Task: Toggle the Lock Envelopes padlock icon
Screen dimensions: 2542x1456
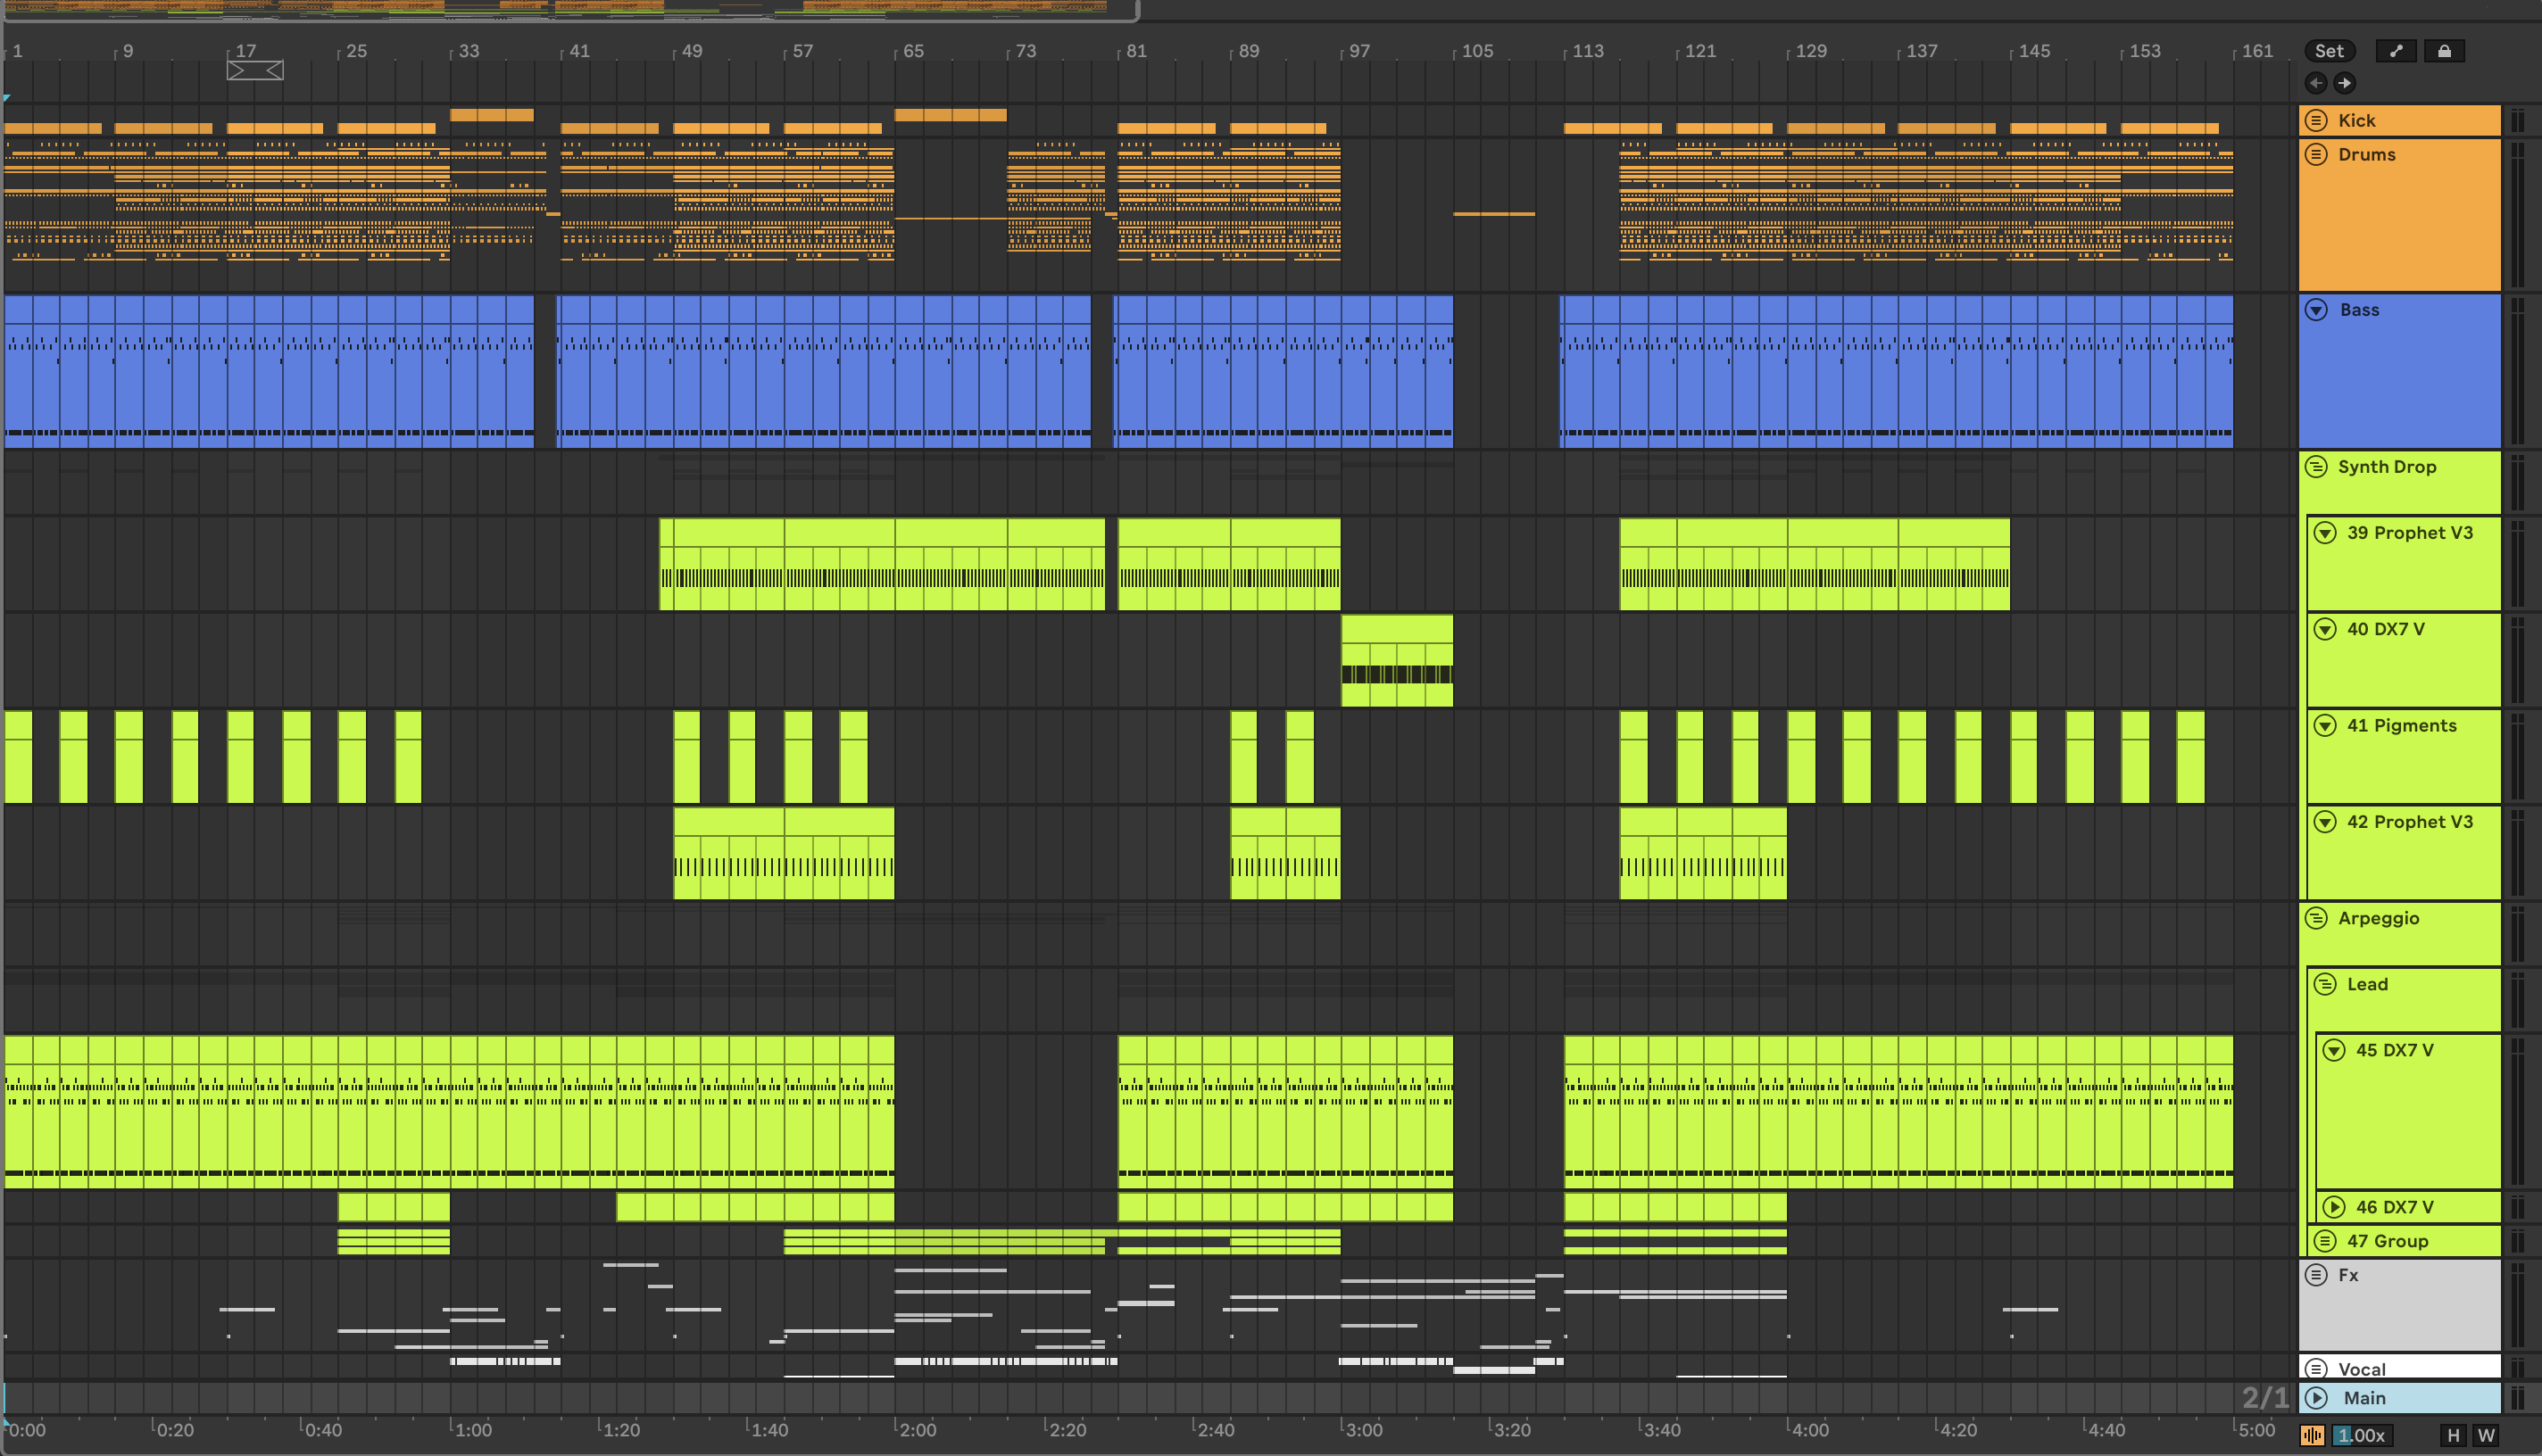Action: tap(2444, 51)
